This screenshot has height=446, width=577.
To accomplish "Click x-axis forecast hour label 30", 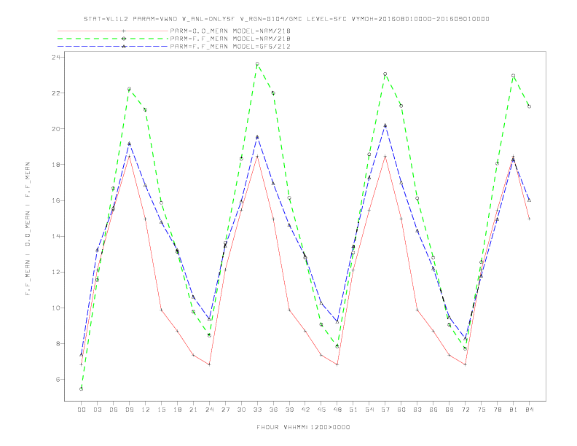I will point(241,410).
